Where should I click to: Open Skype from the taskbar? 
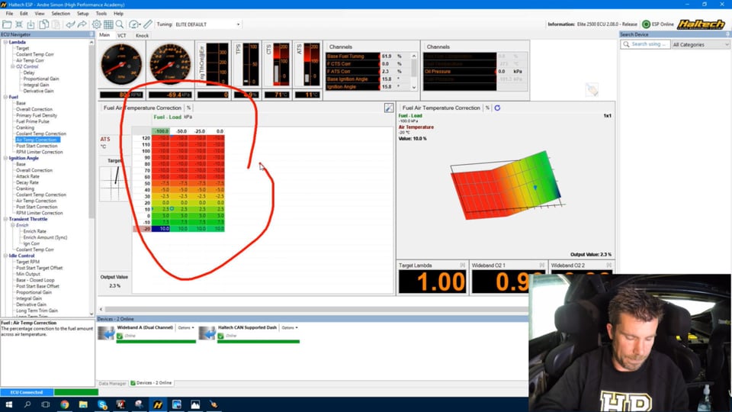tap(102, 404)
